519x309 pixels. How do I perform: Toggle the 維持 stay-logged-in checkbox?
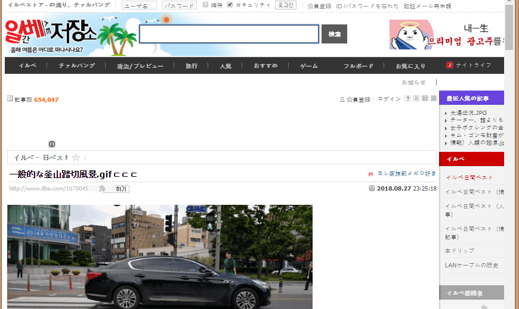(206, 5)
